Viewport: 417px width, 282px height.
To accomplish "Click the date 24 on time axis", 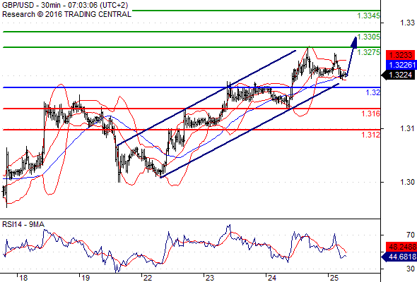I will (x=272, y=278).
